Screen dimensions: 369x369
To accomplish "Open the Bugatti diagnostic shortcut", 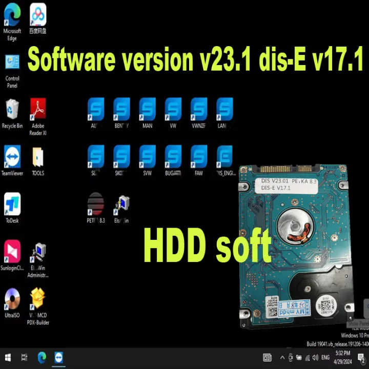I will pos(173,160).
